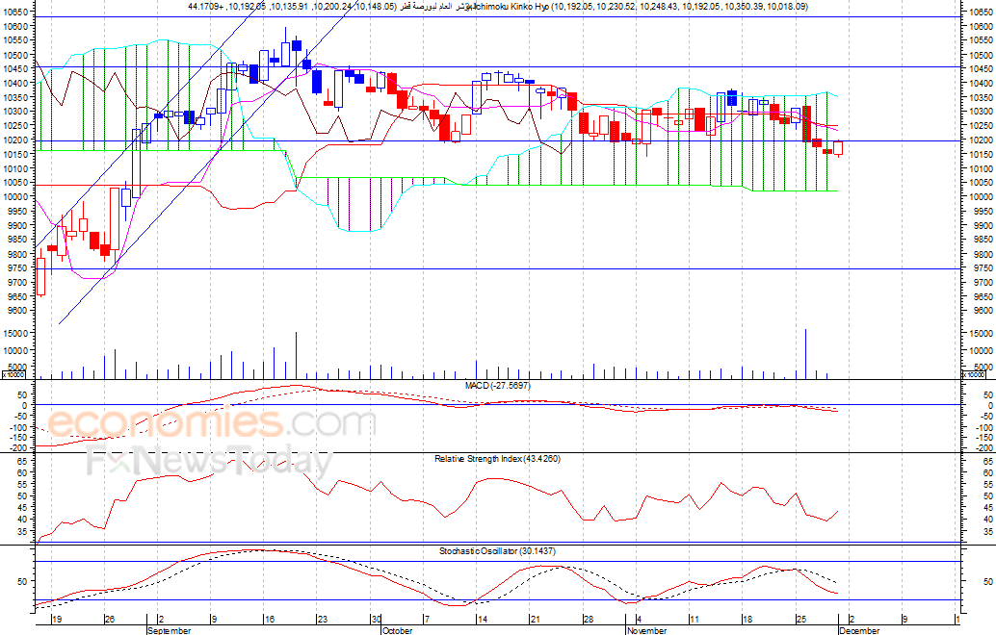Click the tallest volume bar near November 25

[805, 354]
